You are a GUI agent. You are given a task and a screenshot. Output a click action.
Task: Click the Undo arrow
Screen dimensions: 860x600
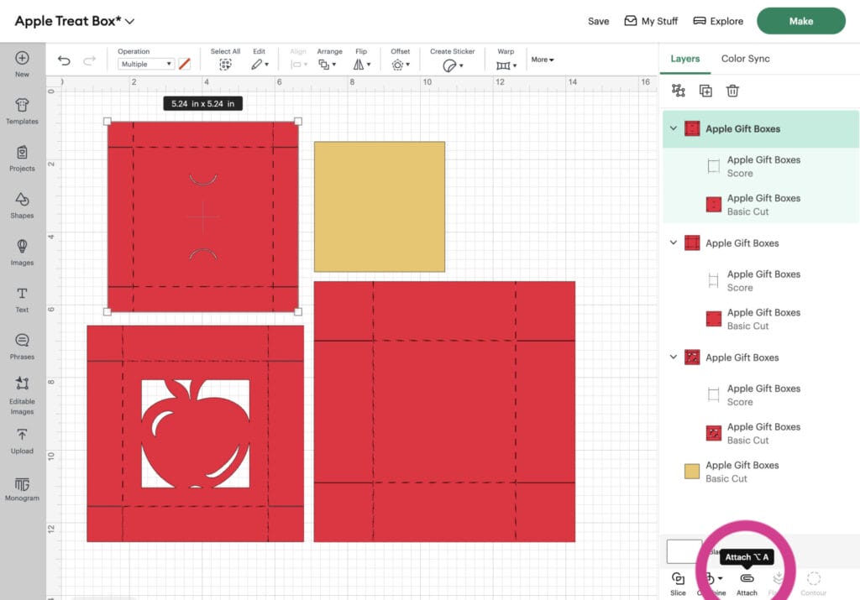65,60
